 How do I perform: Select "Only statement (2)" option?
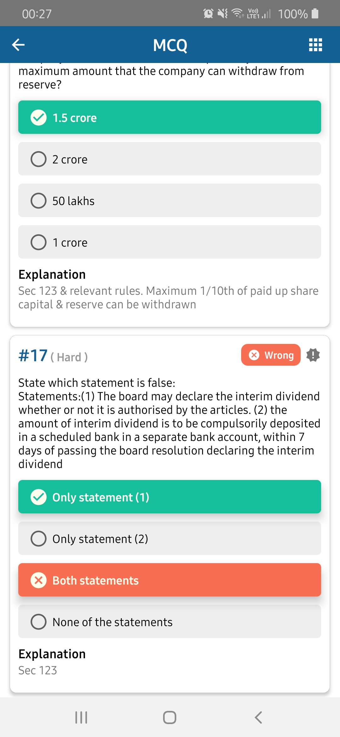[x=169, y=539]
